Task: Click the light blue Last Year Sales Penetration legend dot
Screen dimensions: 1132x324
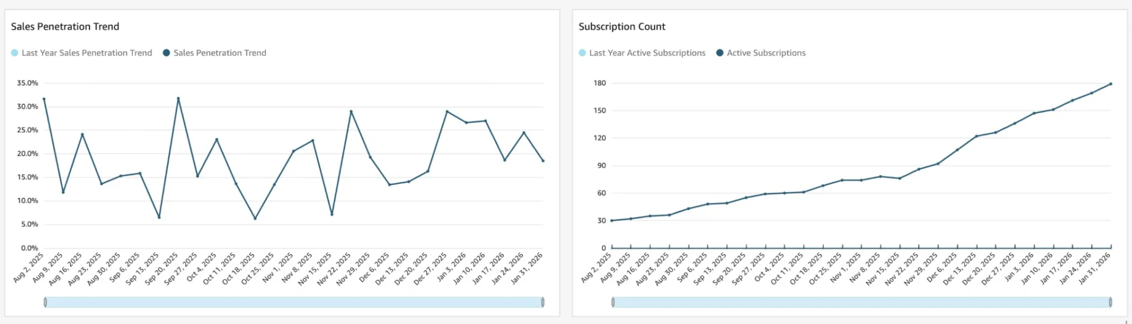Action: 15,53
